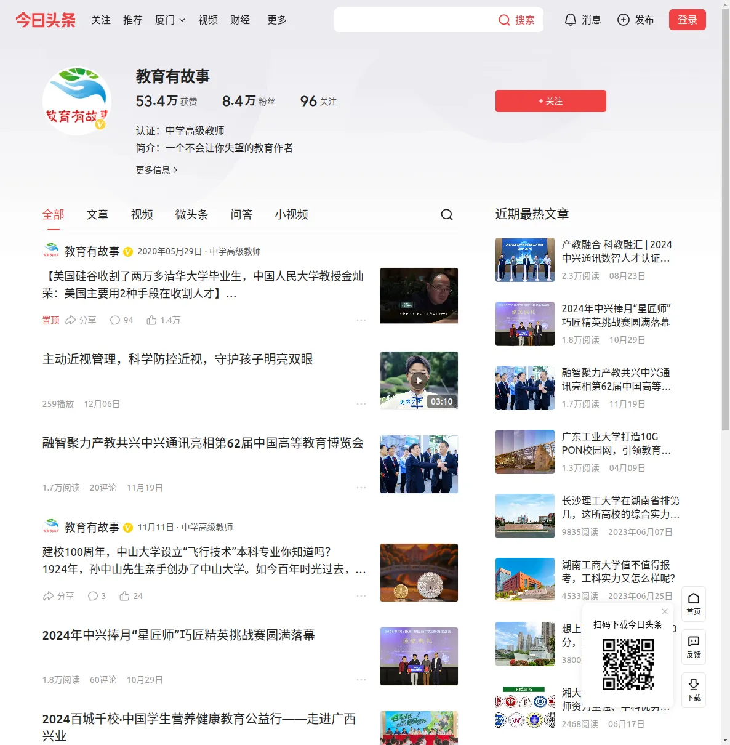Open hot article 长沙理工大学 thumbnail
730x745 pixels.
click(x=525, y=516)
